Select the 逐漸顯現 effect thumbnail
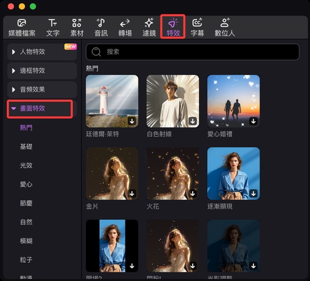Screen dimensions: 310x281 [x=233, y=174]
